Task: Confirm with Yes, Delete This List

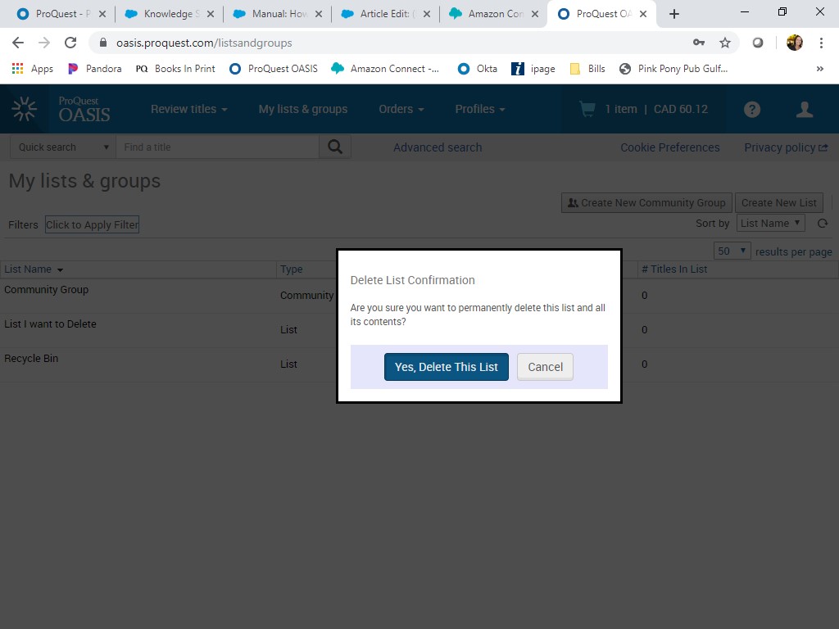Action: click(446, 367)
